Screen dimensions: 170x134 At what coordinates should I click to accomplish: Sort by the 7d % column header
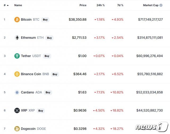120,5
